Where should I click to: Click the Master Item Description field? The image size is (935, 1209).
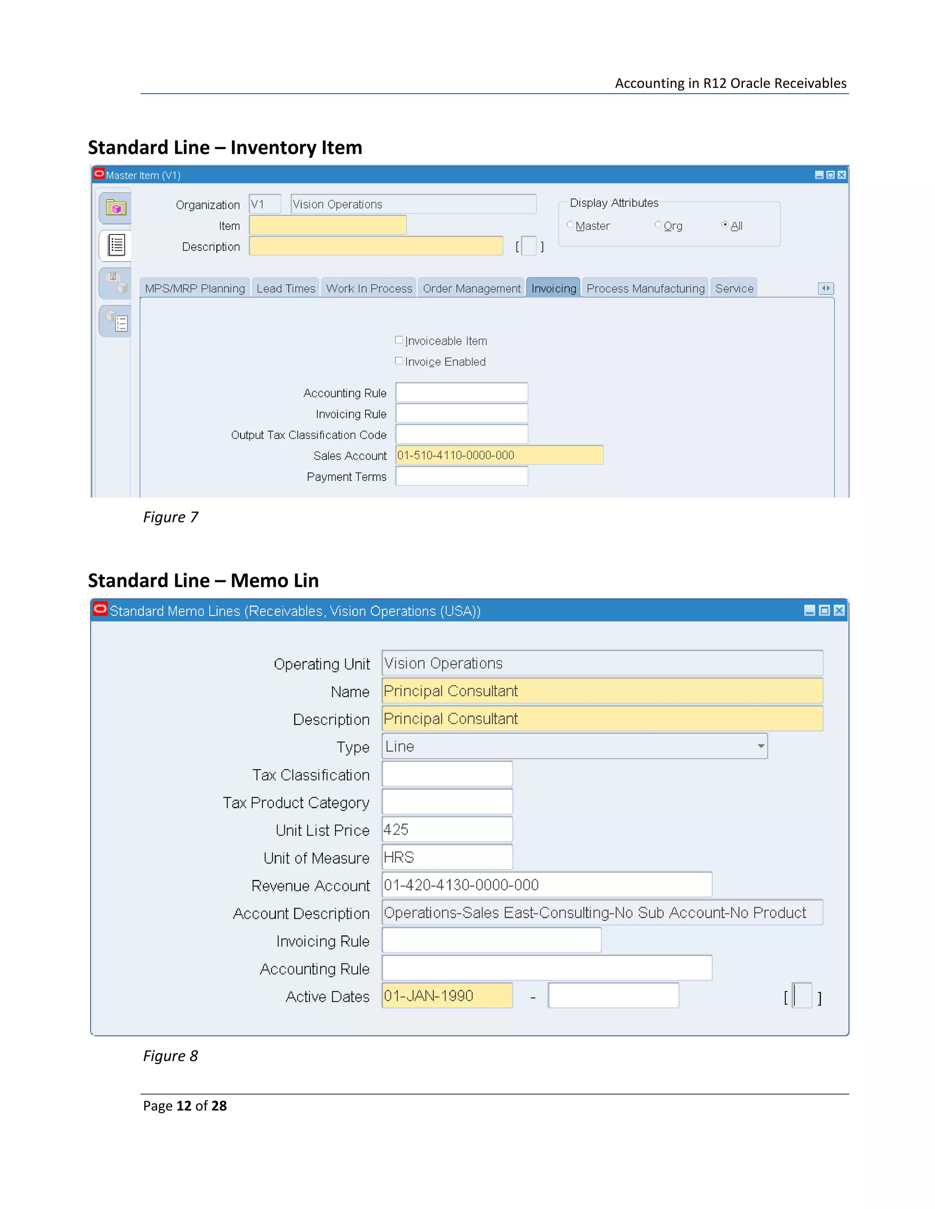376,246
